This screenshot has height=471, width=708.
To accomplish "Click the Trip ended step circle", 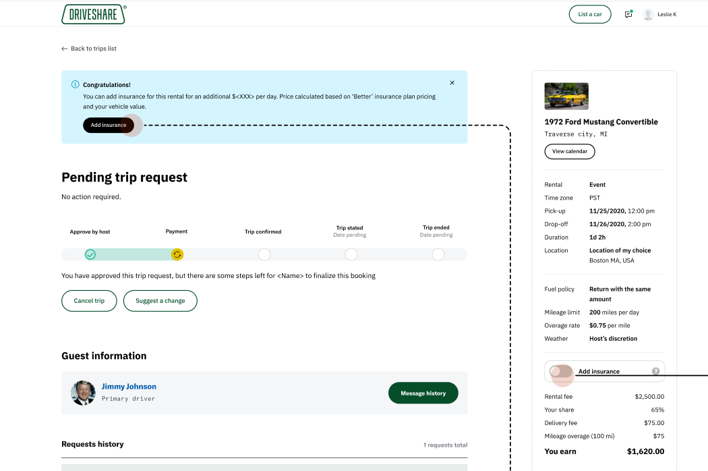I will click(x=438, y=254).
